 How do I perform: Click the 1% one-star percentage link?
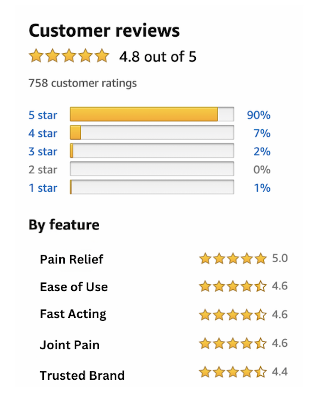tap(262, 188)
